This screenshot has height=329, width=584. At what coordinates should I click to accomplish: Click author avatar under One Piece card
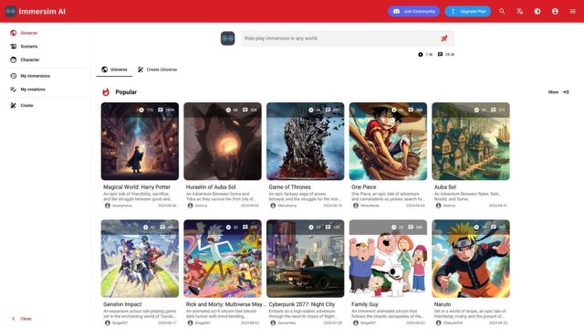pos(355,206)
